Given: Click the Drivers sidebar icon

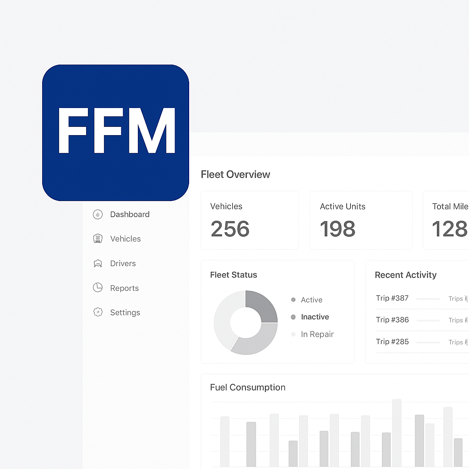Looking at the screenshot, I should [98, 263].
